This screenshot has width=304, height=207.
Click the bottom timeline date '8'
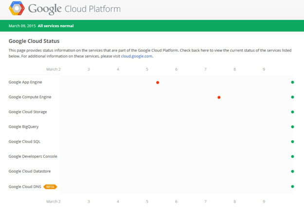(x=234, y=201)
